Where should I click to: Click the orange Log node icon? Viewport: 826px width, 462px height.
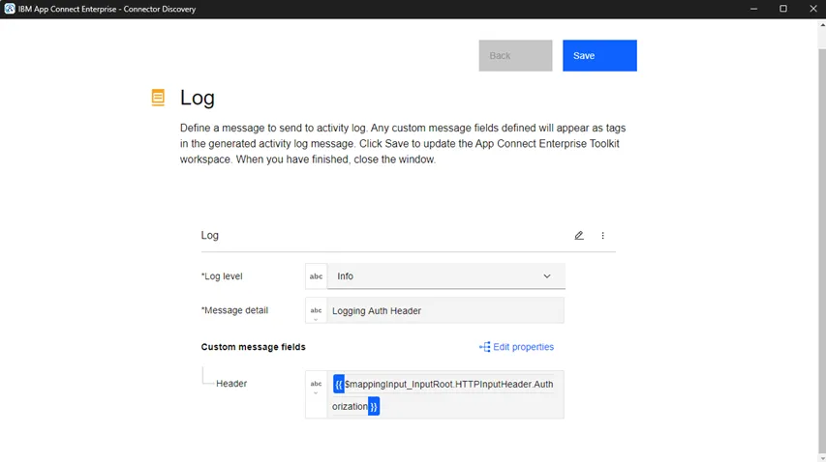158,98
